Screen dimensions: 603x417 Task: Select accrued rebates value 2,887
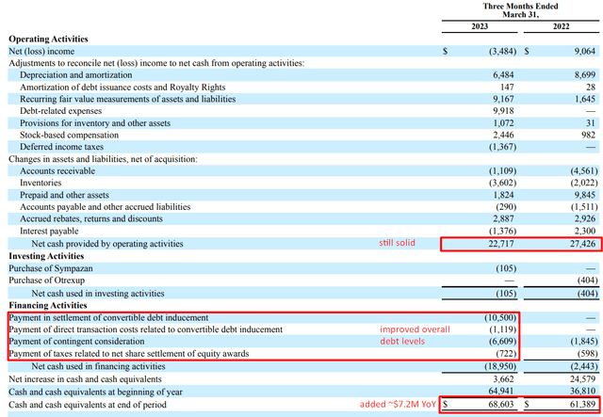click(503, 219)
